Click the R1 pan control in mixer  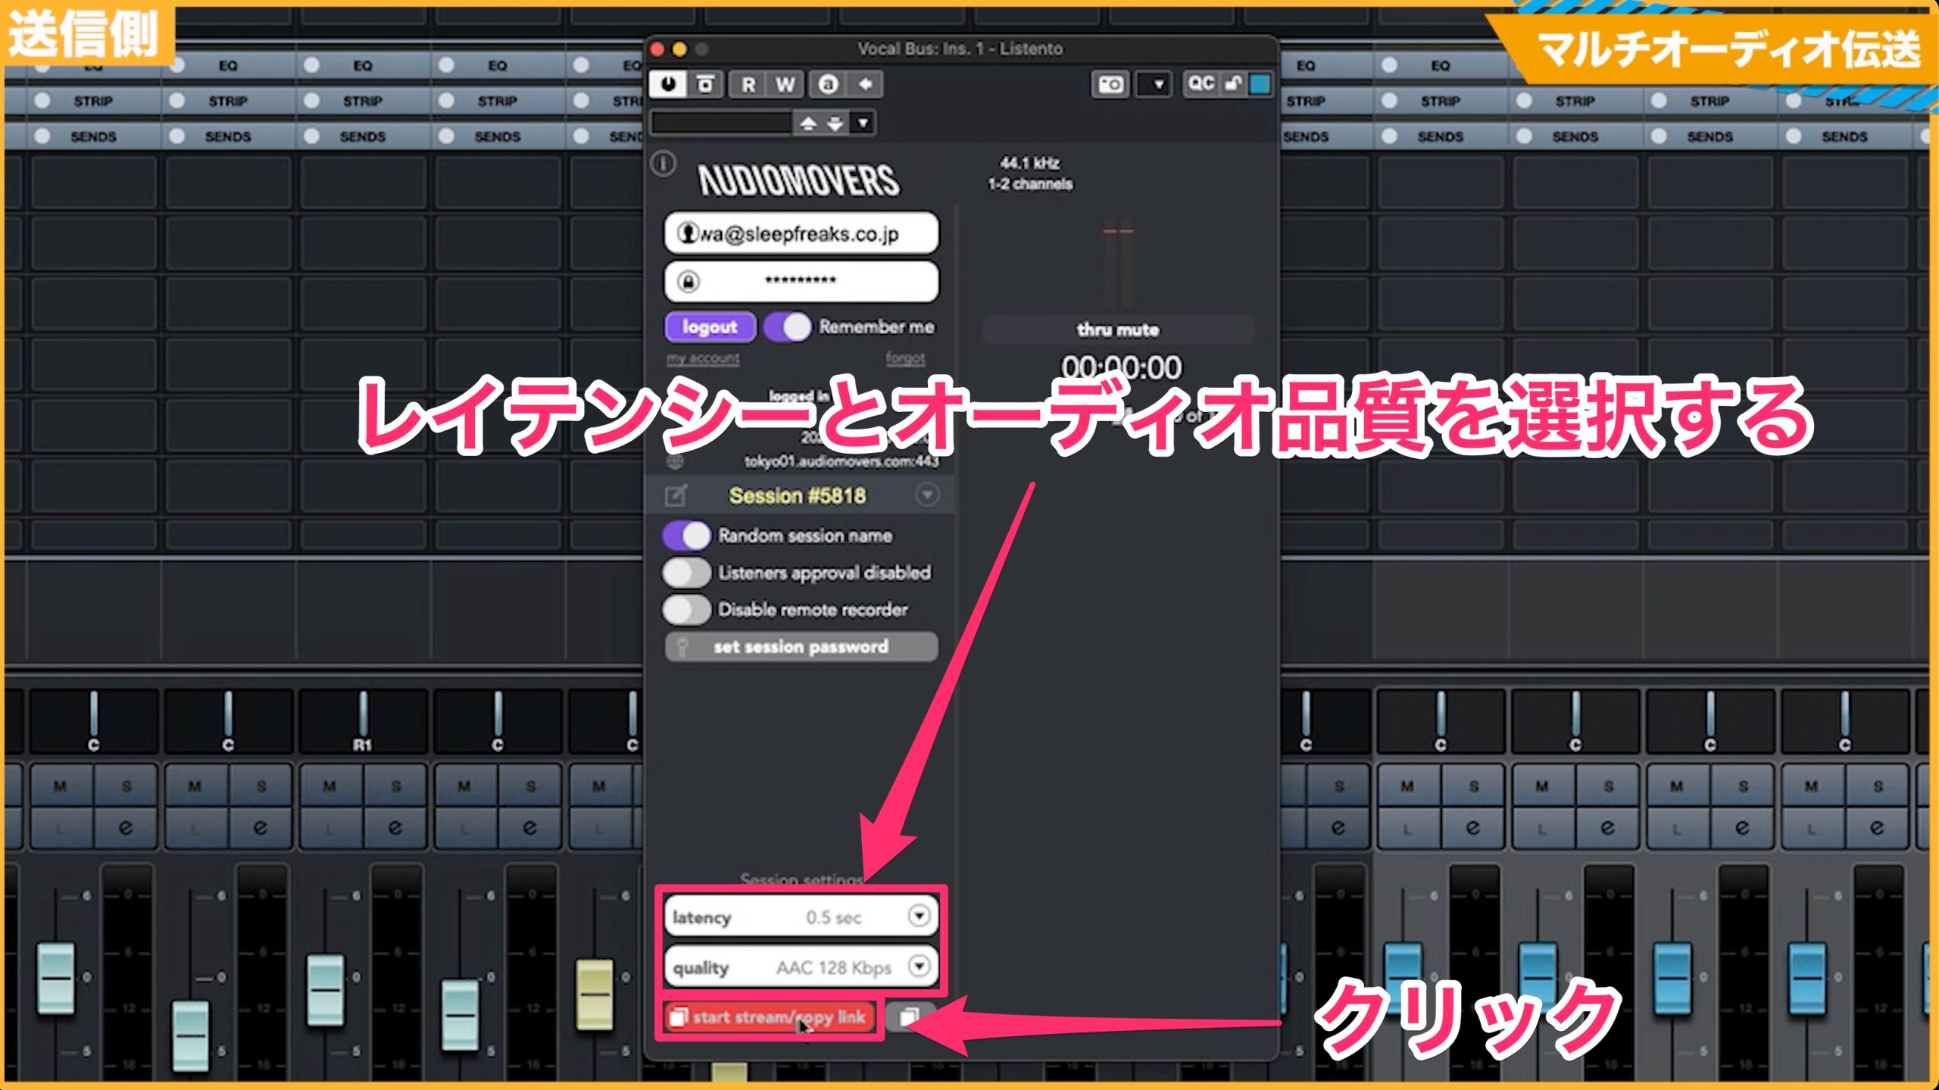pyautogui.click(x=362, y=721)
